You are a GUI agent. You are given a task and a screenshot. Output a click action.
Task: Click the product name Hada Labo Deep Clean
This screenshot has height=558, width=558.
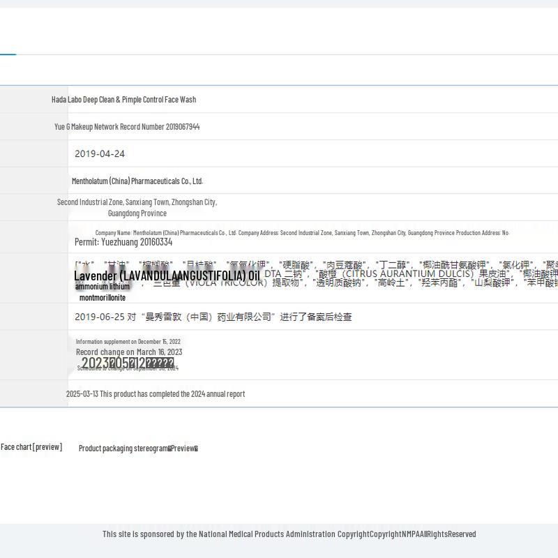[x=123, y=100]
